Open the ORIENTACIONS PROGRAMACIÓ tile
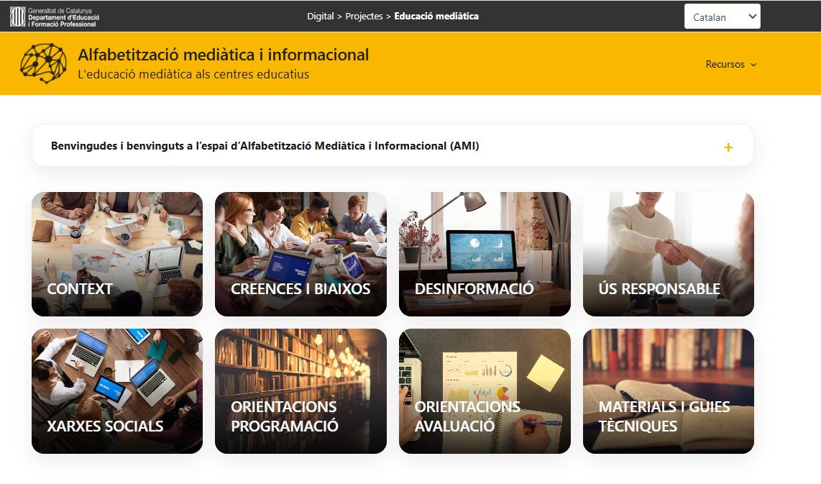 (x=301, y=391)
